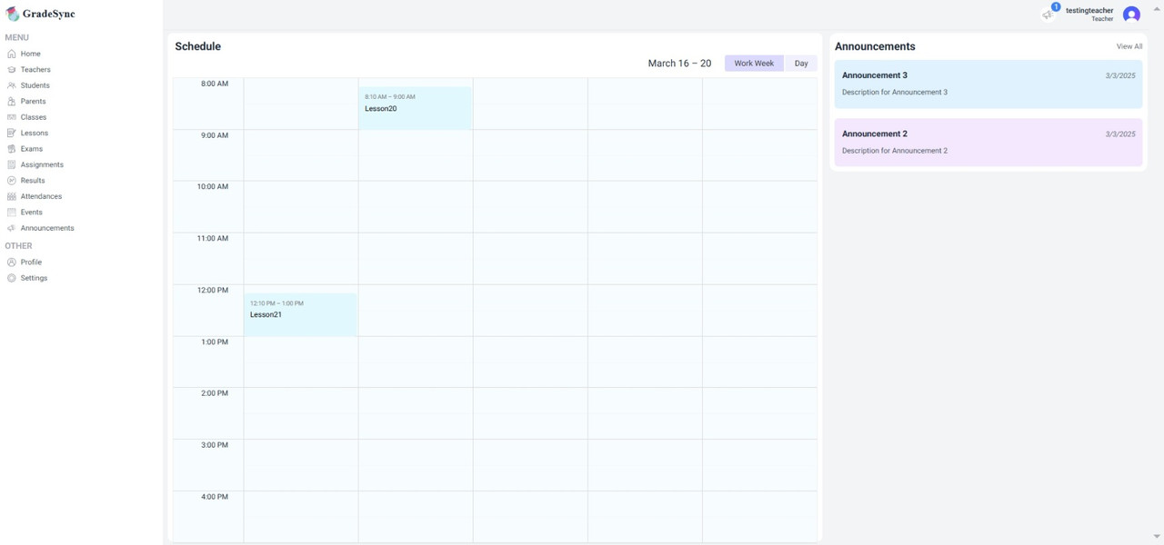Click the notification badge showing 1
Image resolution: width=1164 pixels, height=545 pixels.
click(1056, 7)
